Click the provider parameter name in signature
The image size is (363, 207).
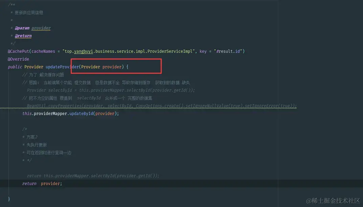(x=112, y=67)
